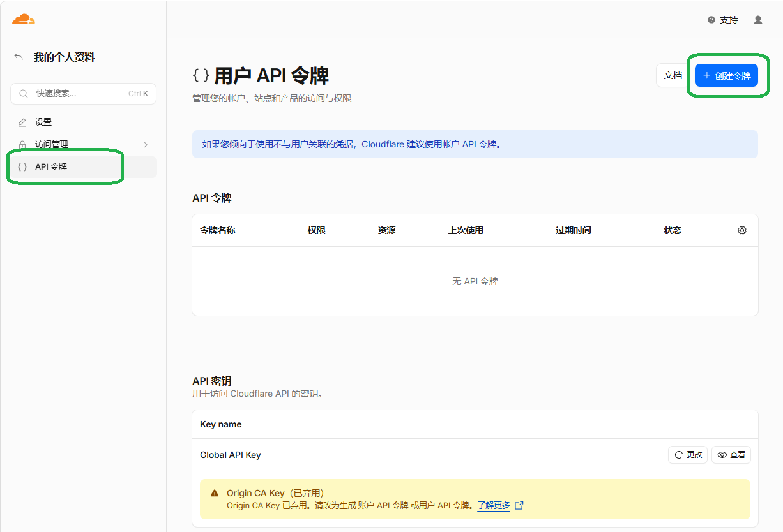Click the 我的个人资料 sidebar title
Viewport: 783px width, 532px height.
point(64,57)
